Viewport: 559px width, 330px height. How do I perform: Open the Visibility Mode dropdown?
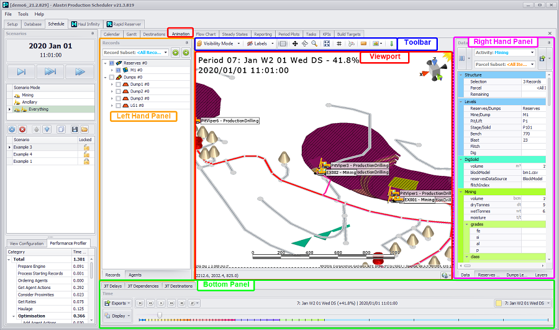click(218, 44)
